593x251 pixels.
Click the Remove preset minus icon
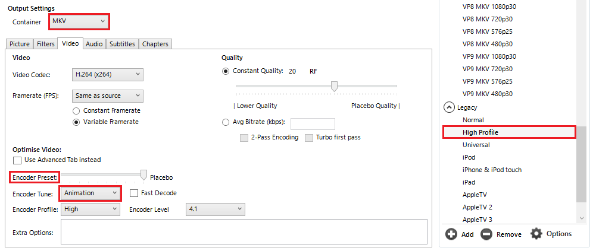point(486,234)
